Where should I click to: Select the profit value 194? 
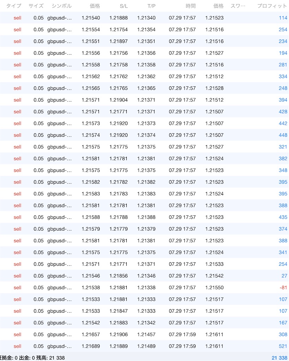[x=283, y=53]
